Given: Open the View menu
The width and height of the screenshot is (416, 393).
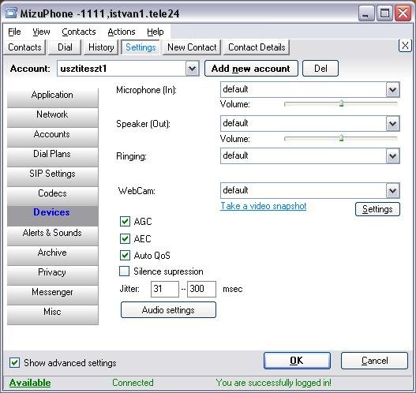Looking at the screenshot, I should [41, 32].
